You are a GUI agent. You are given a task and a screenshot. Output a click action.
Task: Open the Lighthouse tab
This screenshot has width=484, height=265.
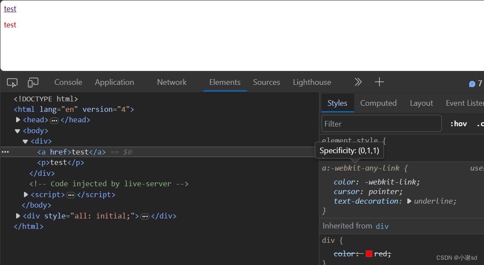312,82
